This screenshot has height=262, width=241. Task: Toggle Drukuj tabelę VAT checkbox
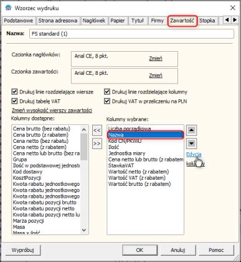pos(14,101)
